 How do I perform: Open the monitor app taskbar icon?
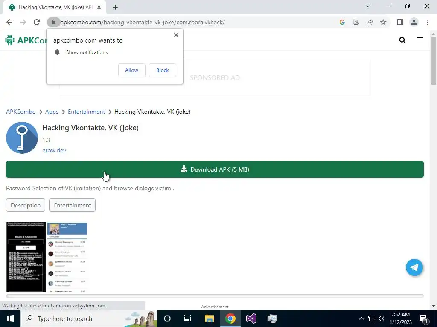[x=272, y=318]
